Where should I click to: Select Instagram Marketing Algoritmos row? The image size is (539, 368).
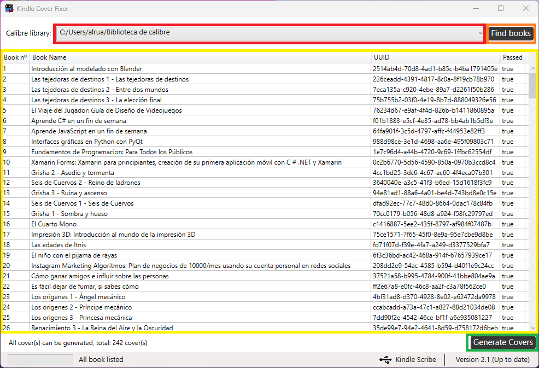point(264,266)
